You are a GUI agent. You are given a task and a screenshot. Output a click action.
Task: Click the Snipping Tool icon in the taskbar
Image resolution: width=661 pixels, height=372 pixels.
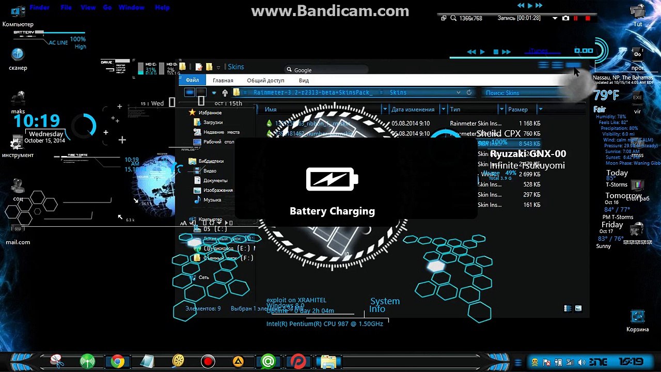click(58, 362)
